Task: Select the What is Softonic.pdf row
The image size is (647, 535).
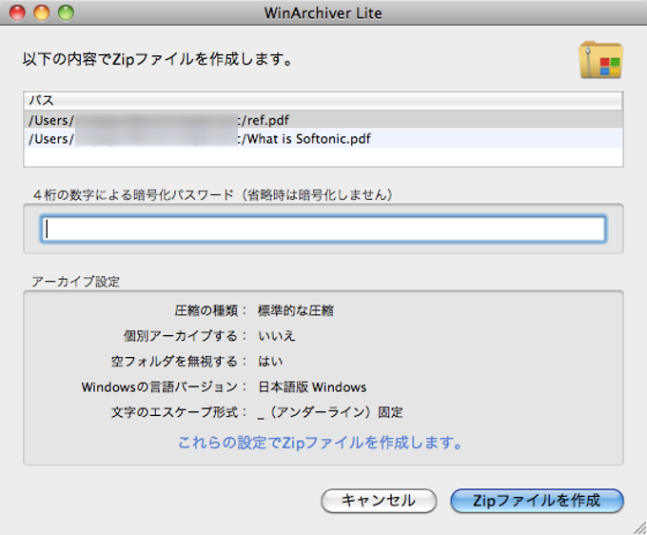Action: click(323, 139)
